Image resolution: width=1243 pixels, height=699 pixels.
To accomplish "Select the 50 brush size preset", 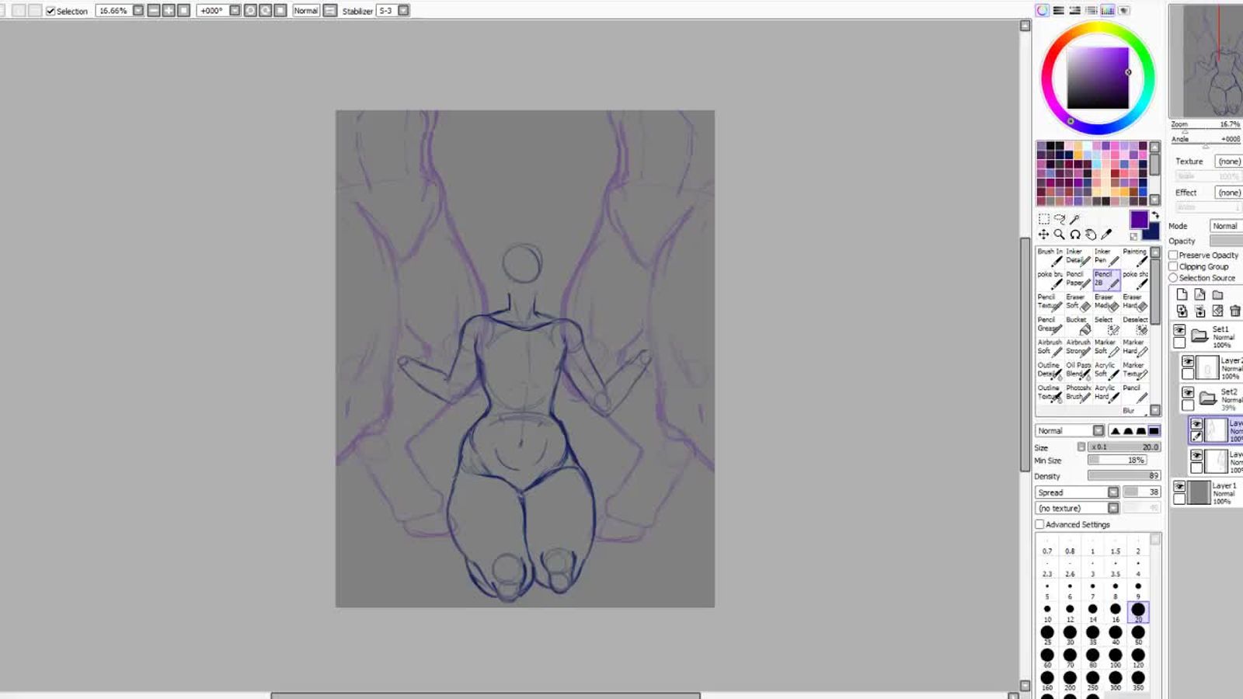I will click(1138, 635).
